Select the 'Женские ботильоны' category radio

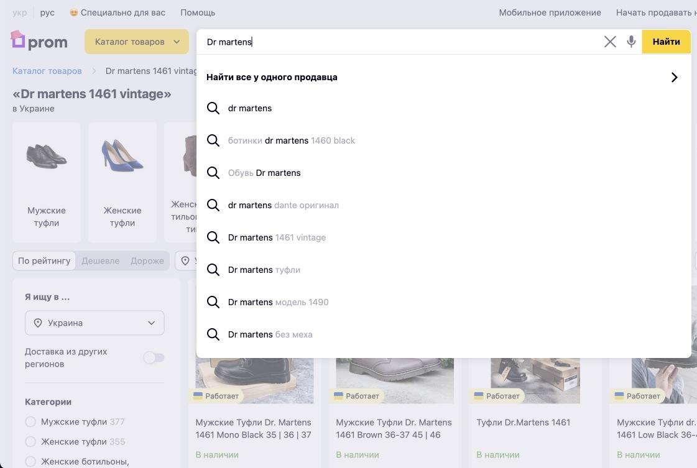coord(30,462)
